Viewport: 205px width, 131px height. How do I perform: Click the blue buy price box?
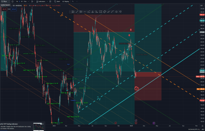(14, 9)
